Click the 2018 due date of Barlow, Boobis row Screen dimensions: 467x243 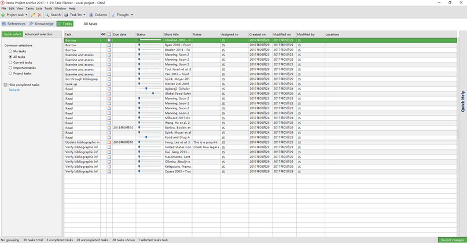click(123, 128)
